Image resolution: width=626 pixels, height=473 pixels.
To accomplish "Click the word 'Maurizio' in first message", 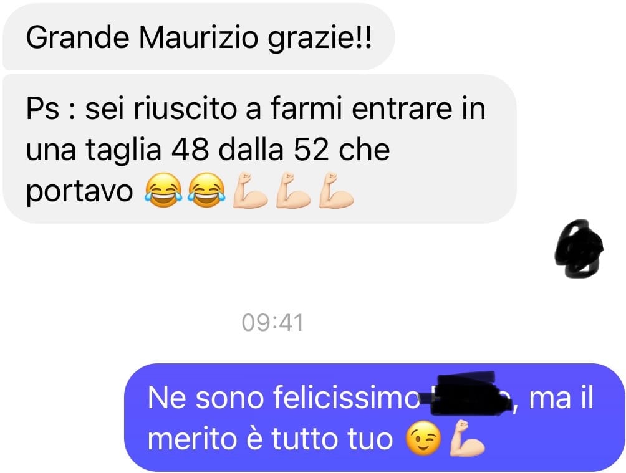I will click(x=198, y=37).
